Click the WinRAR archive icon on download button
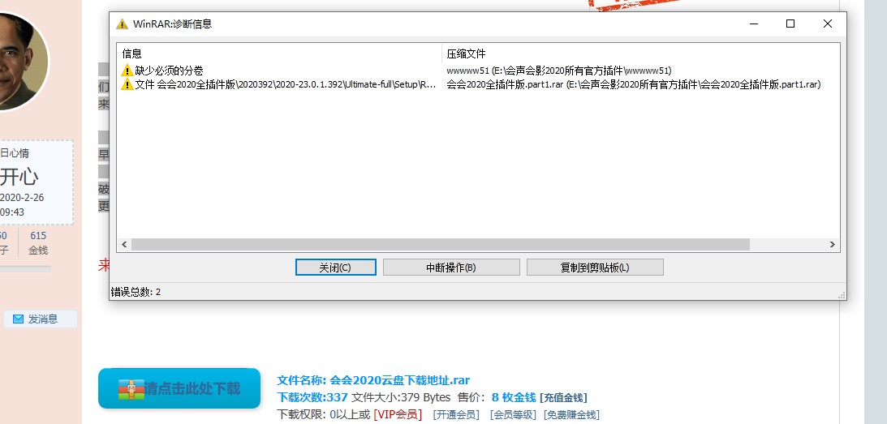Image resolution: width=887 pixels, height=424 pixels. (x=131, y=389)
